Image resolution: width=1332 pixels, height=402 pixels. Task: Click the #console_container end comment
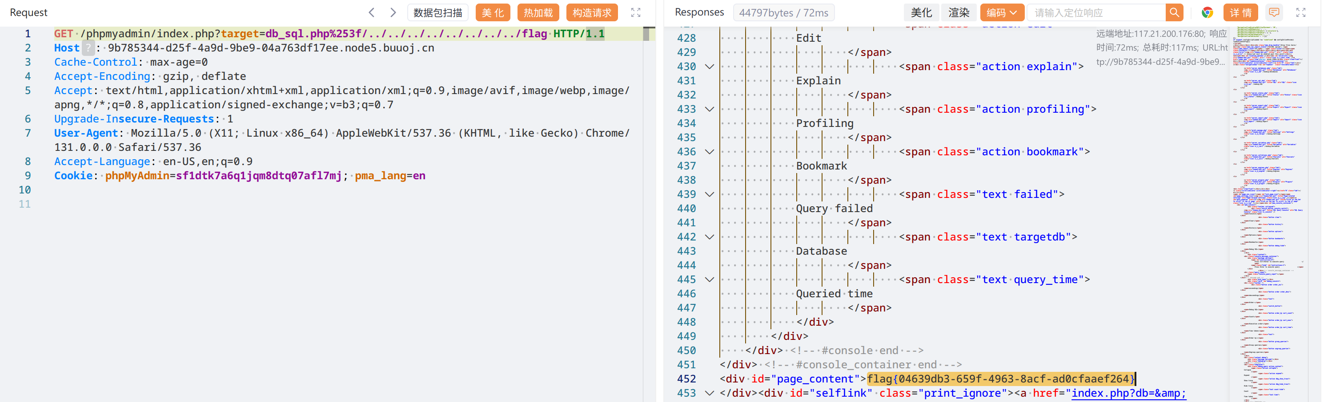click(863, 365)
